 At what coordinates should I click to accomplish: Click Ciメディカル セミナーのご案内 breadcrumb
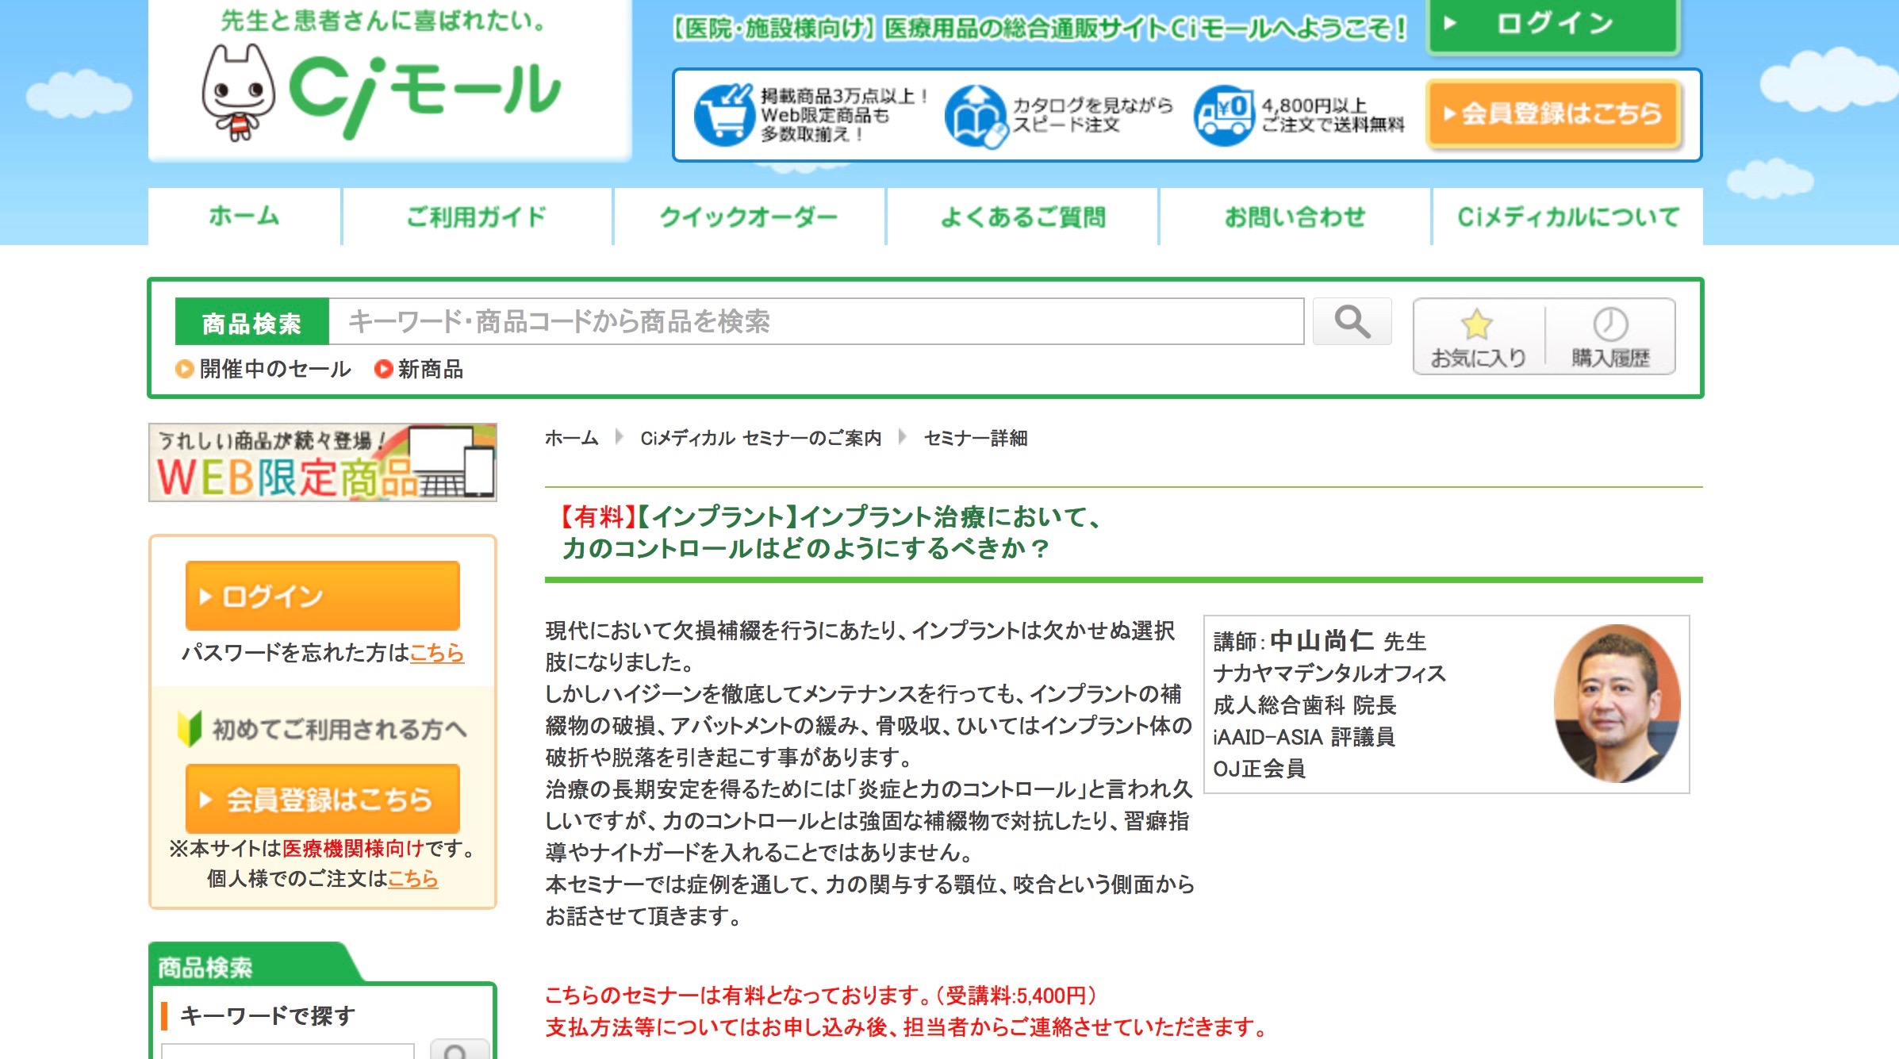[x=762, y=438]
